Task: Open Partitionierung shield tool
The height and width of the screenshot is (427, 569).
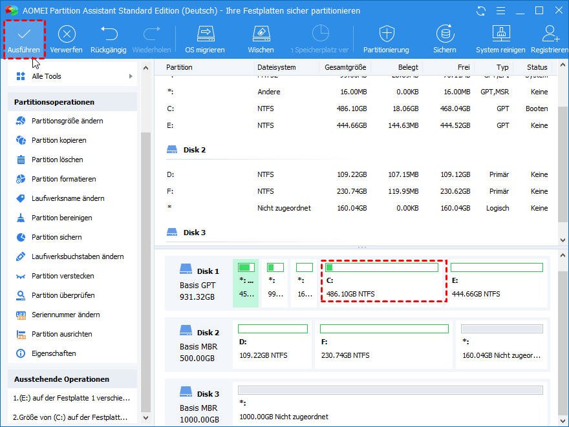Action: point(386,39)
